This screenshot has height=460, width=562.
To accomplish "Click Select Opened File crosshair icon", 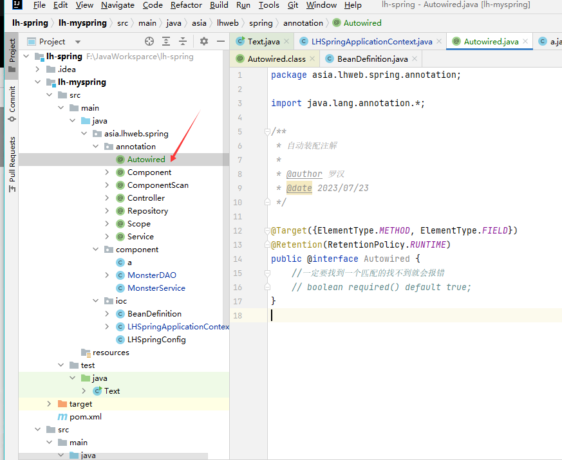I will click(149, 41).
